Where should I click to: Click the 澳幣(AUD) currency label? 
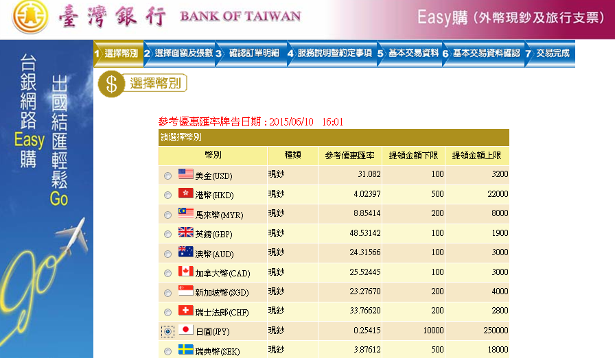pos(215,254)
